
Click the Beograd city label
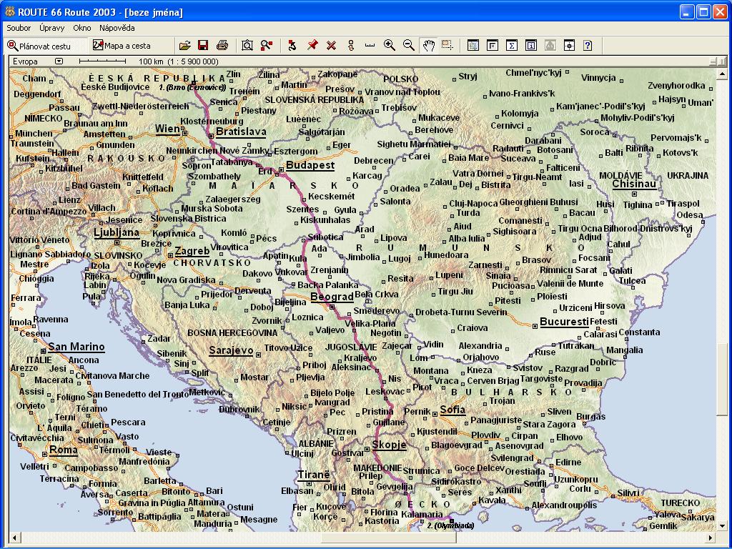[332, 297]
